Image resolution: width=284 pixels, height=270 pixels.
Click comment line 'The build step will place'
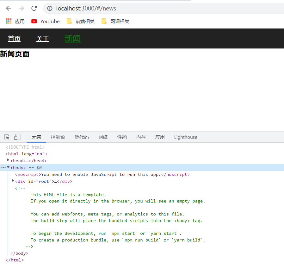click(117, 221)
